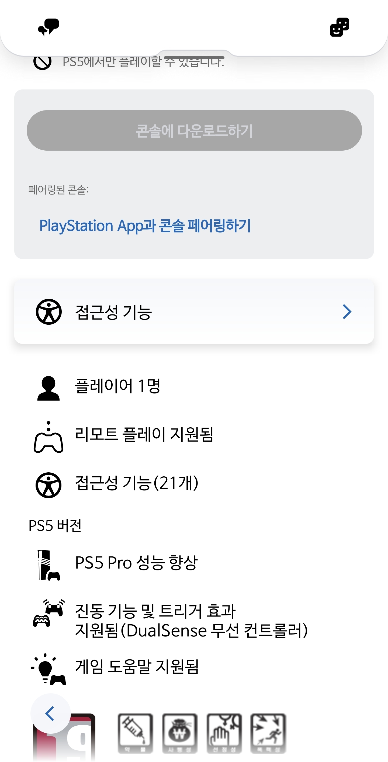Select the 리모트 플레이 지원됨 item
388x762 pixels.
click(144, 434)
